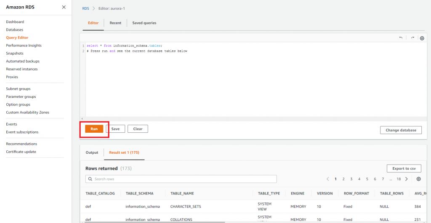
Task: Open Events in the sidebar
Action: pyautogui.click(x=11, y=124)
